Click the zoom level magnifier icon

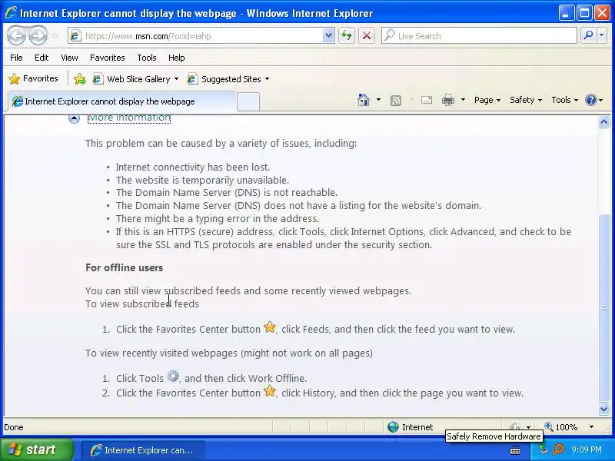point(549,426)
